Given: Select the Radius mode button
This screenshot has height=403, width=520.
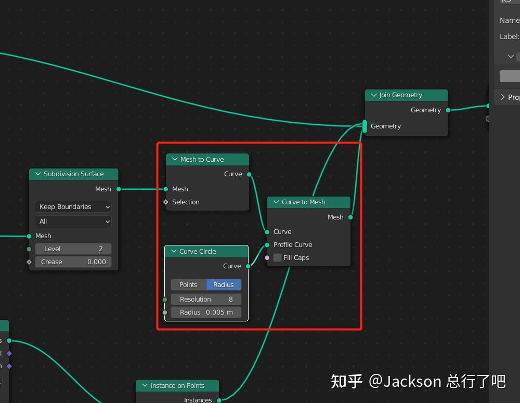Looking at the screenshot, I should 224,285.
